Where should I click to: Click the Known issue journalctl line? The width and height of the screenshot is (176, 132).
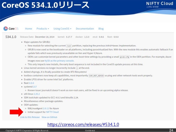[x=78, y=90]
